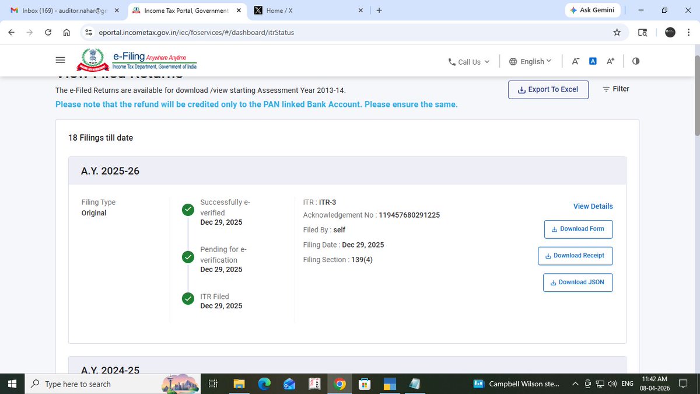Decrease font size with the A- icon
The image size is (700, 394).
(x=575, y=61)
